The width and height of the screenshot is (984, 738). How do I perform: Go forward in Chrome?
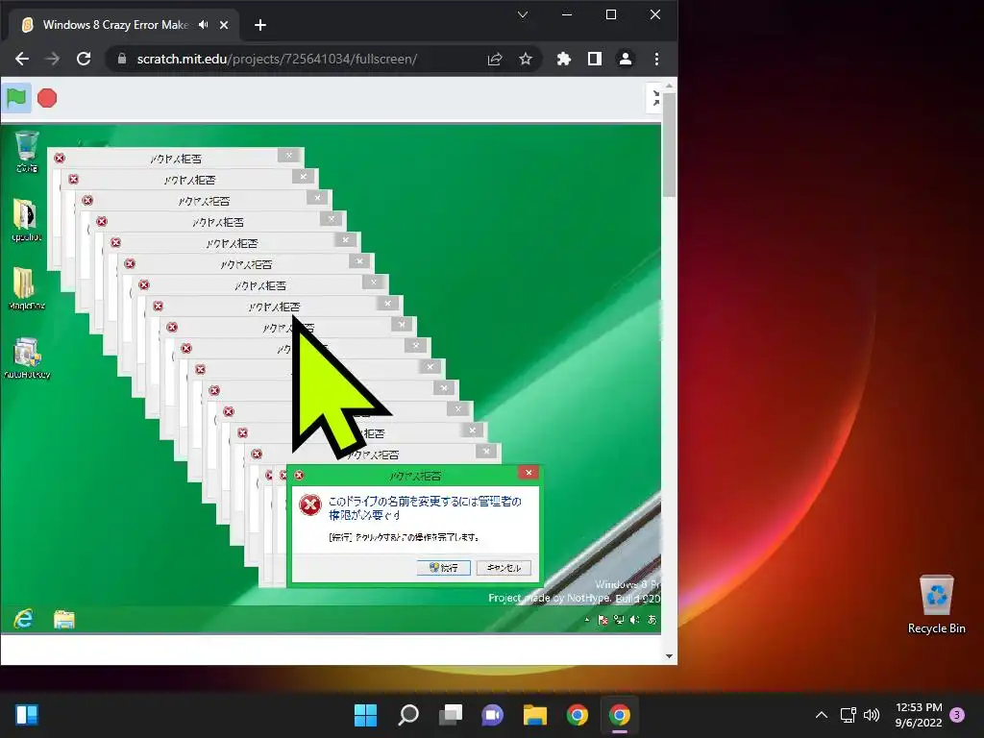53,59
